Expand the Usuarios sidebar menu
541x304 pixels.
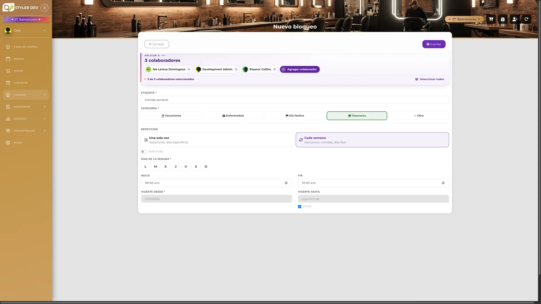coord(26,95)
